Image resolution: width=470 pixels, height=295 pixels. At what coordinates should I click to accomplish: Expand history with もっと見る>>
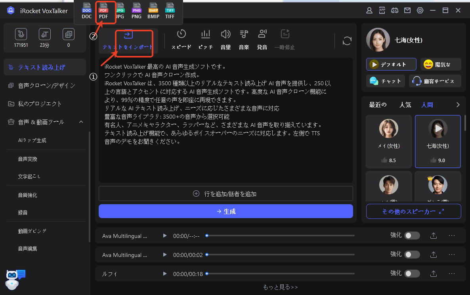[281, 287]
